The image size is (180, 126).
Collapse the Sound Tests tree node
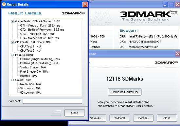tap(12, 80)
